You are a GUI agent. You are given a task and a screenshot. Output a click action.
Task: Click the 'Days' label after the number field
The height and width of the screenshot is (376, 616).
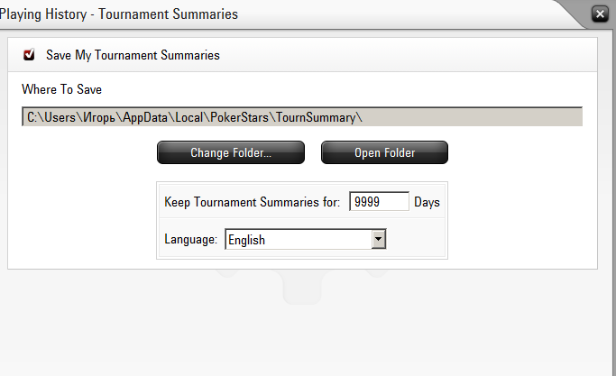coord(427,202)
